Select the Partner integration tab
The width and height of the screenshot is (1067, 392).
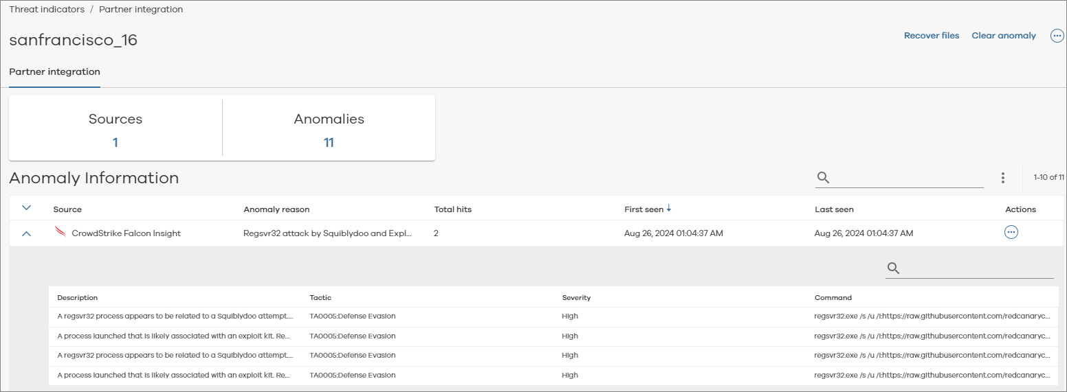click(x=54, y=72)
